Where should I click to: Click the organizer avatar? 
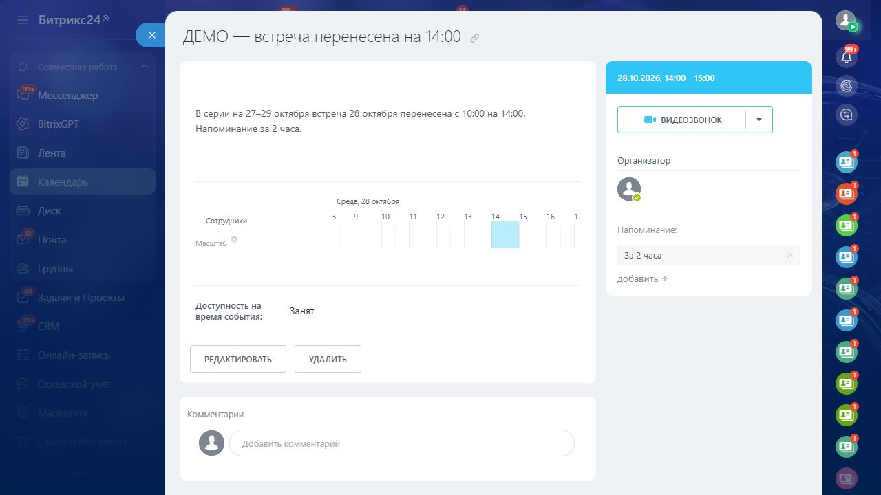coord(629,189)
